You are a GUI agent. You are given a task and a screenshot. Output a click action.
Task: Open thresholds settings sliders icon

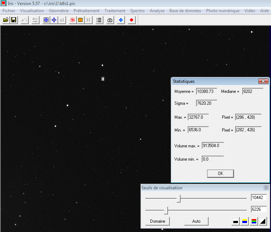pos(35,20)
